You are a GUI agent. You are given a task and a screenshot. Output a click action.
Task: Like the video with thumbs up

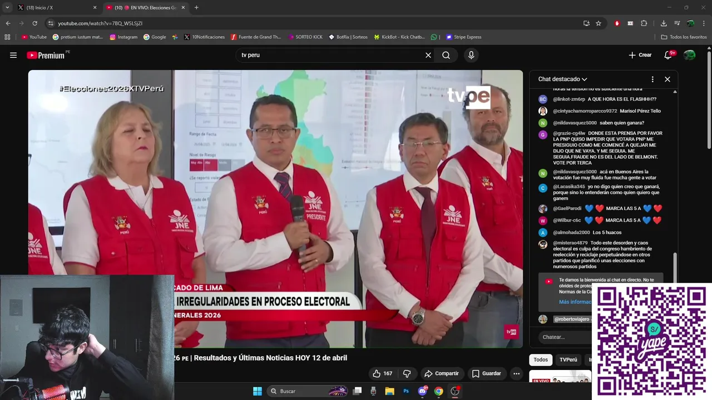pos(382,373)
